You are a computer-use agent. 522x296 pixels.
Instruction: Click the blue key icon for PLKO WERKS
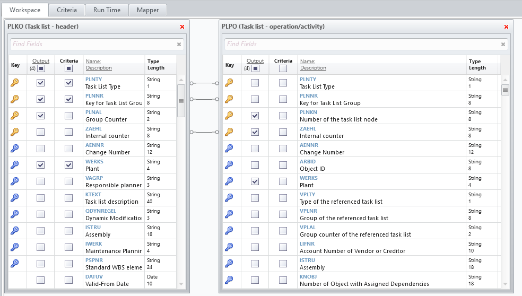click(x=15, y=165)
